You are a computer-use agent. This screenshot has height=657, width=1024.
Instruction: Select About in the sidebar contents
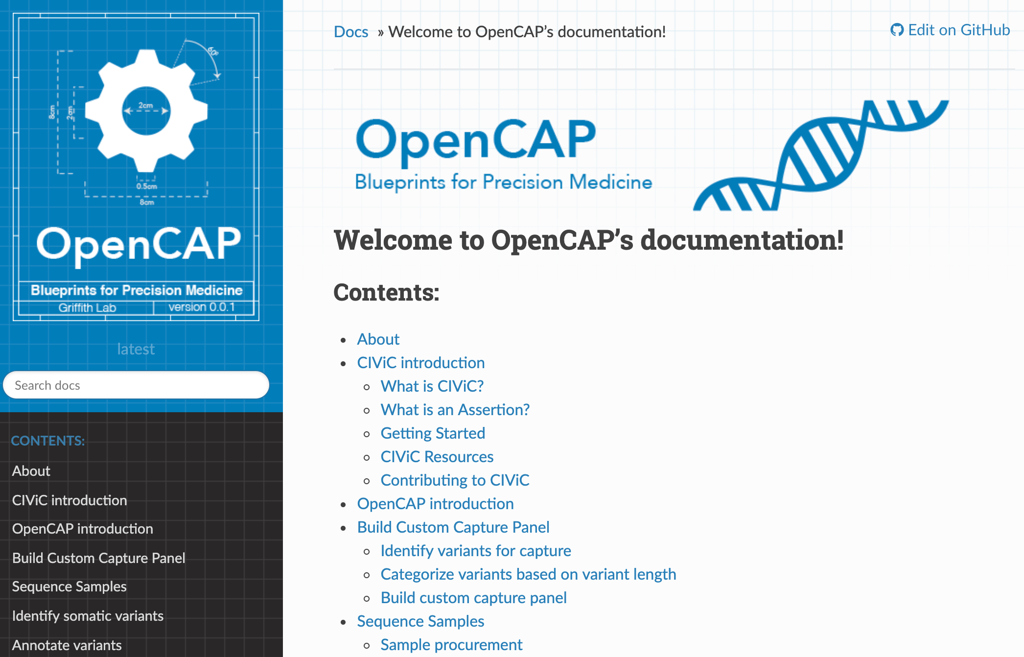click(31, 471)
